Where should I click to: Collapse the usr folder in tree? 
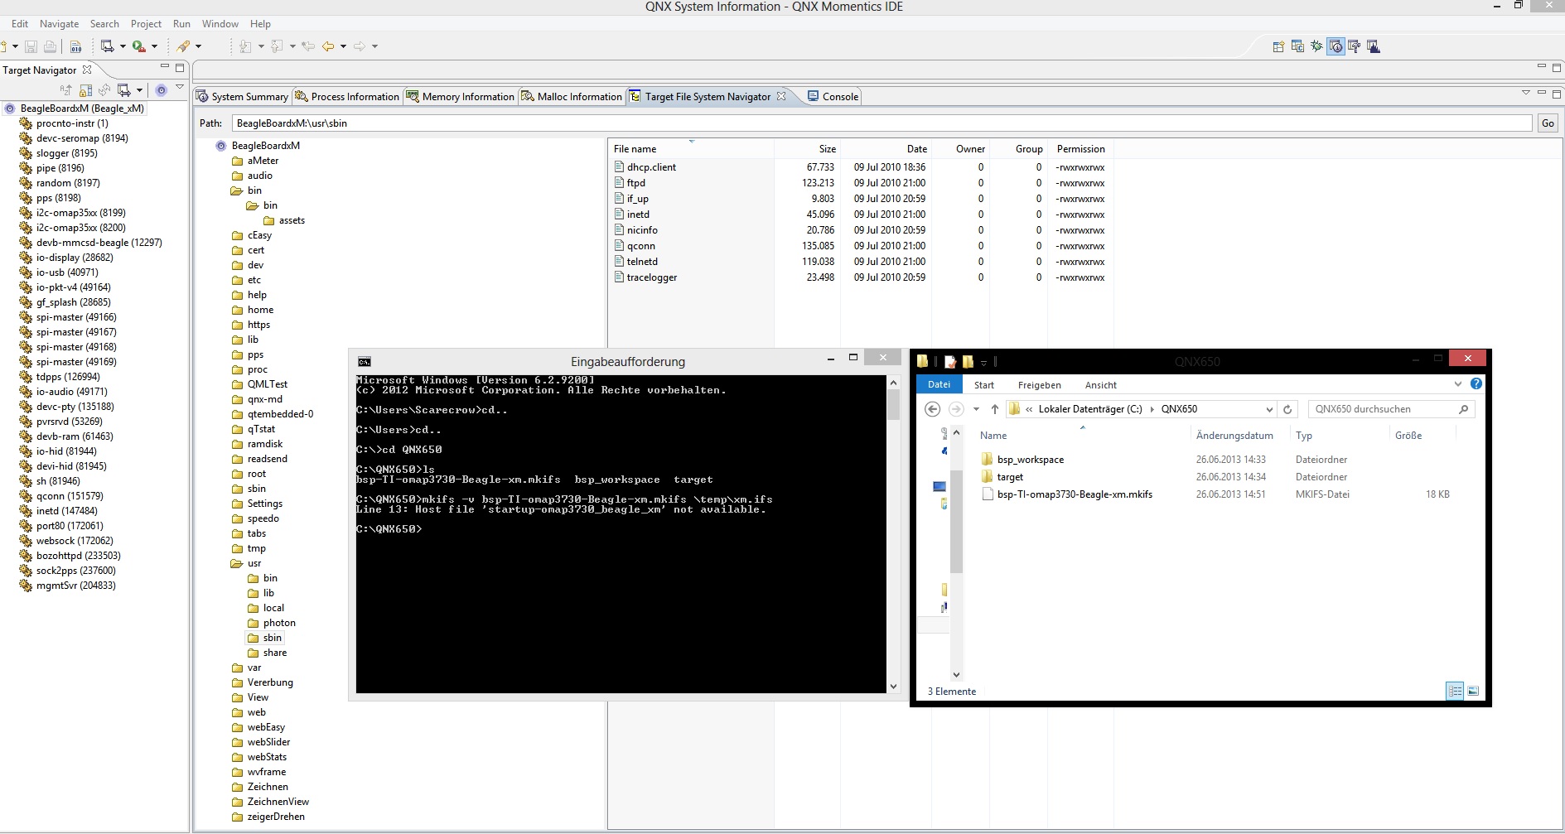[x=237, y=563]
